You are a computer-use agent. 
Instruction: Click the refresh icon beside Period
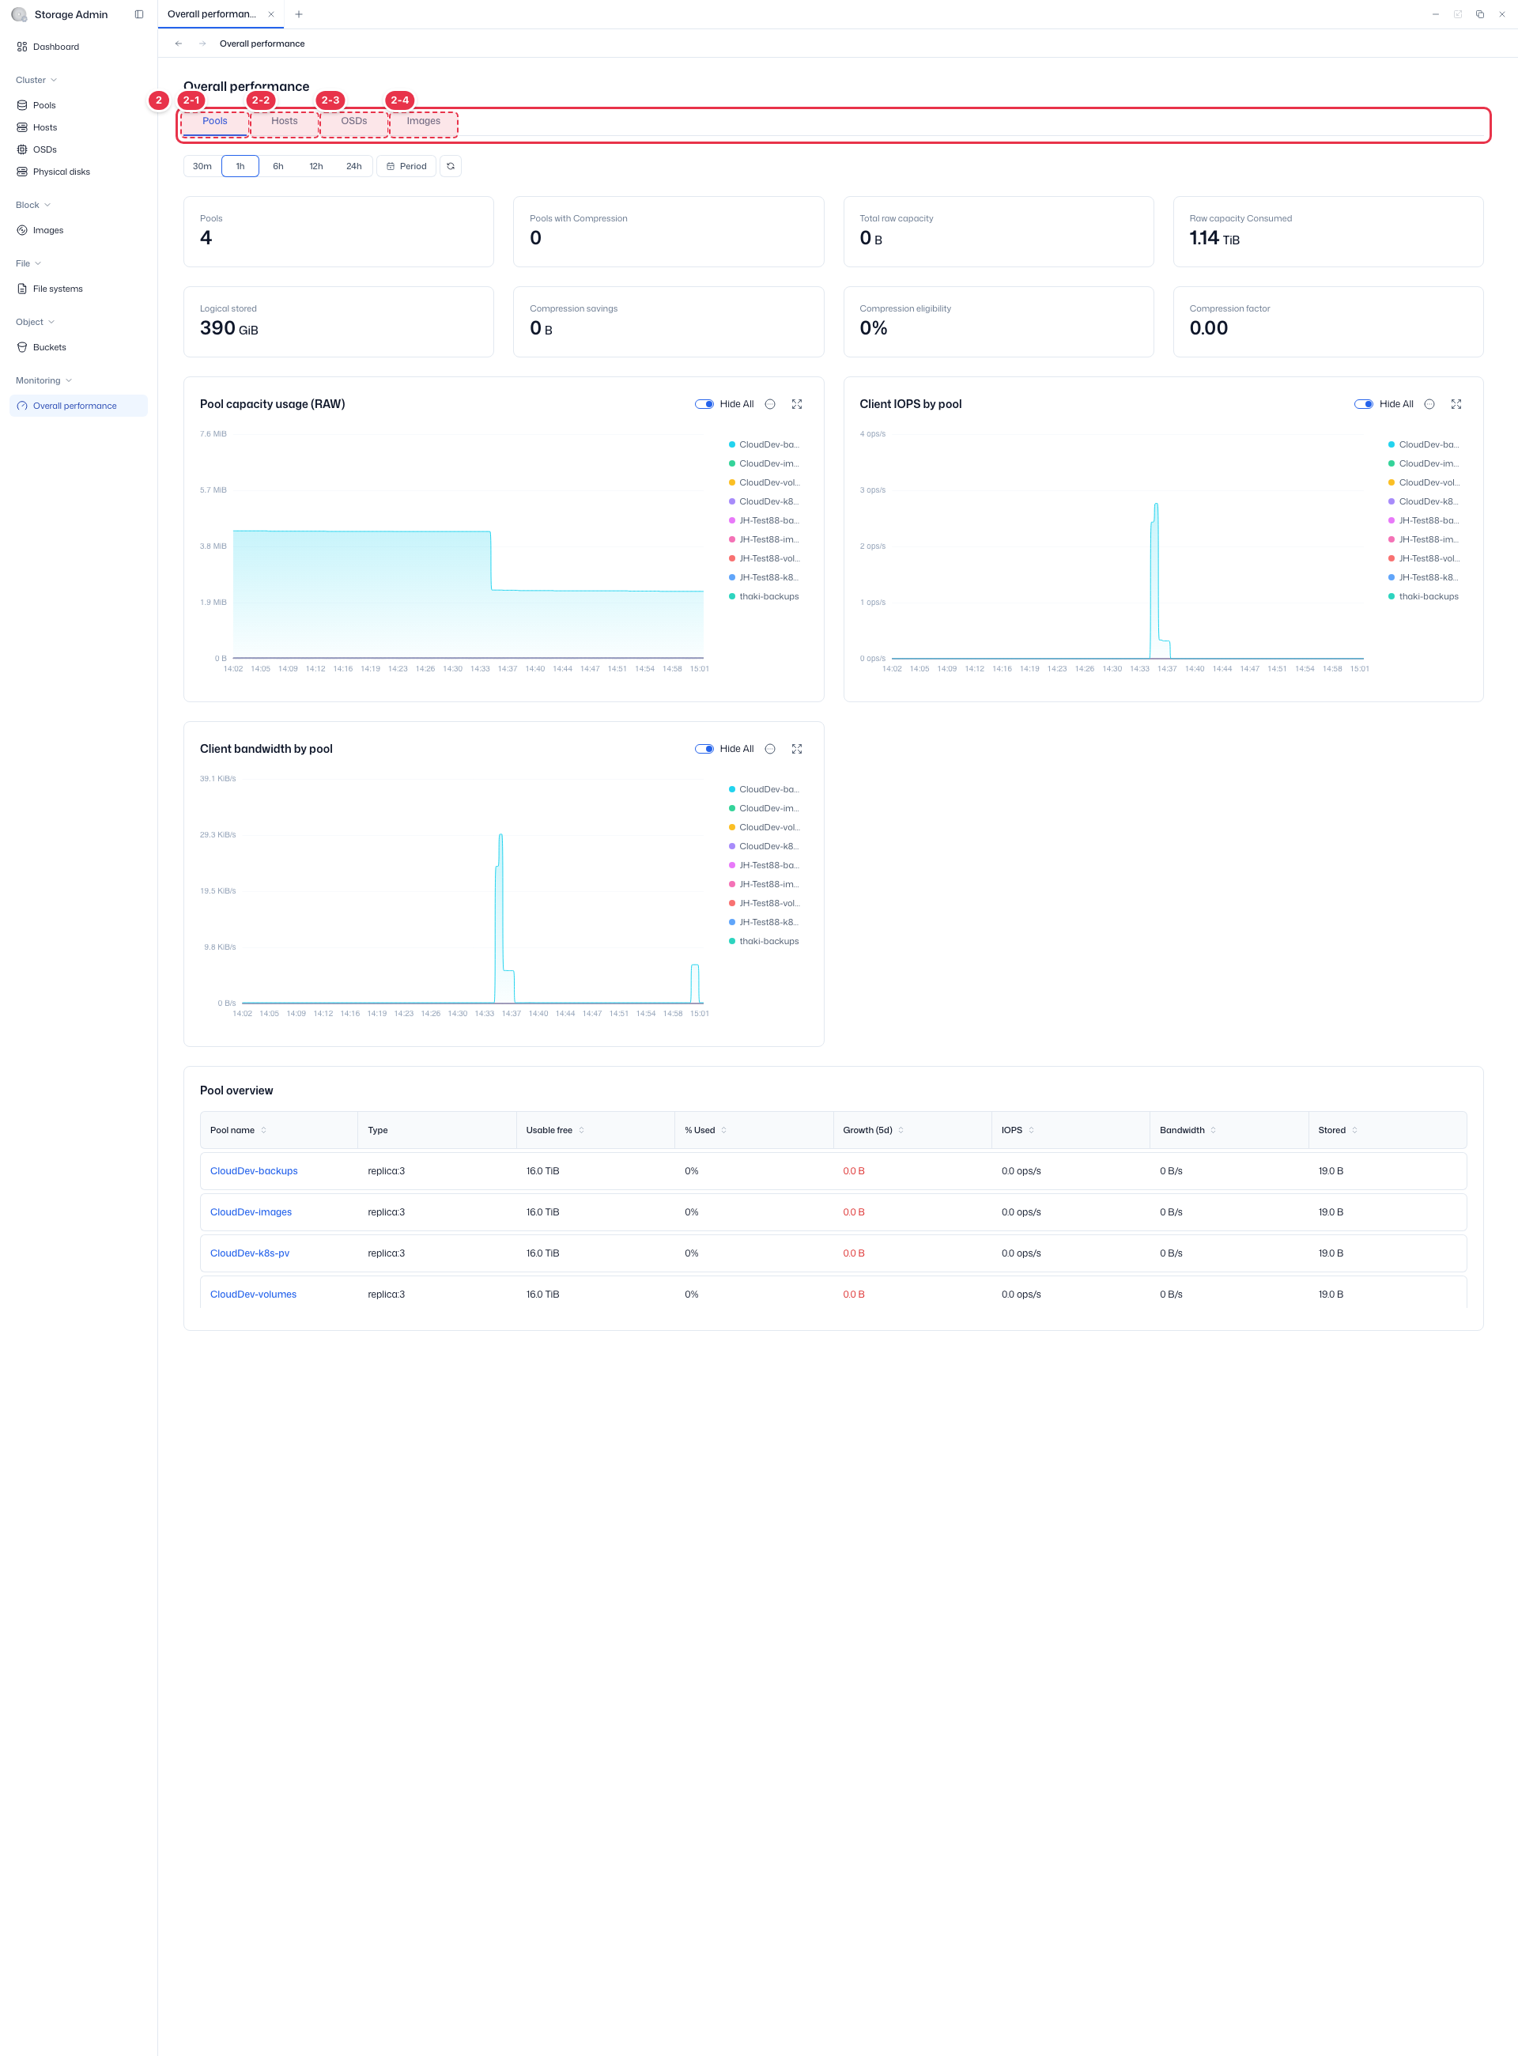tap(450, 166)
